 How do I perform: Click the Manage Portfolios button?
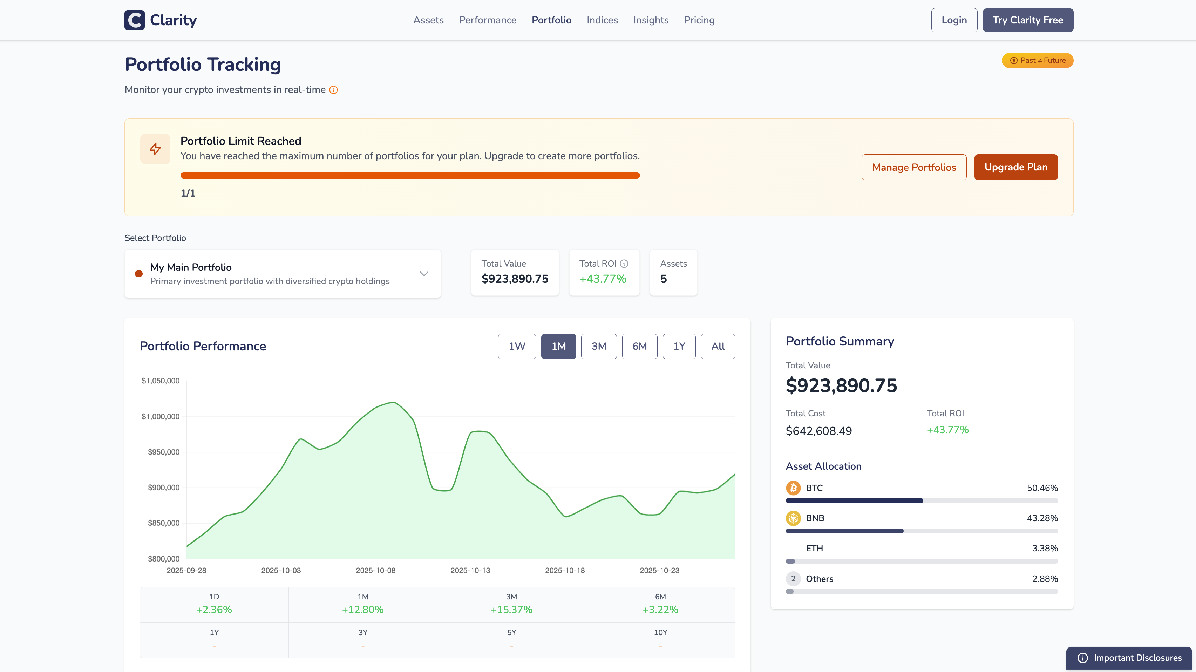pyautogui.click(x=914, y=167)
